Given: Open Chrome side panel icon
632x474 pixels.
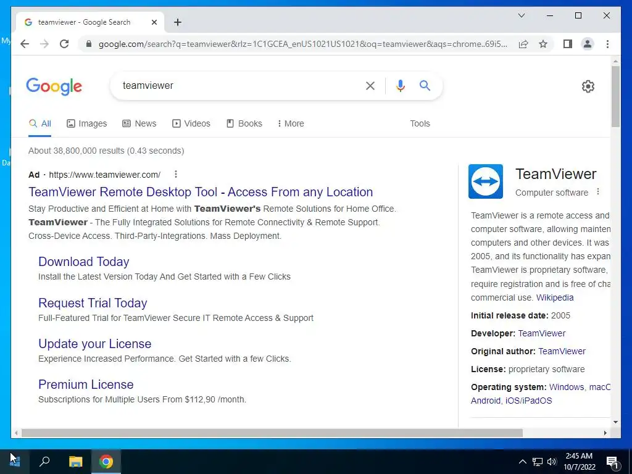Looking at the screenshot, I should (568, 44).
